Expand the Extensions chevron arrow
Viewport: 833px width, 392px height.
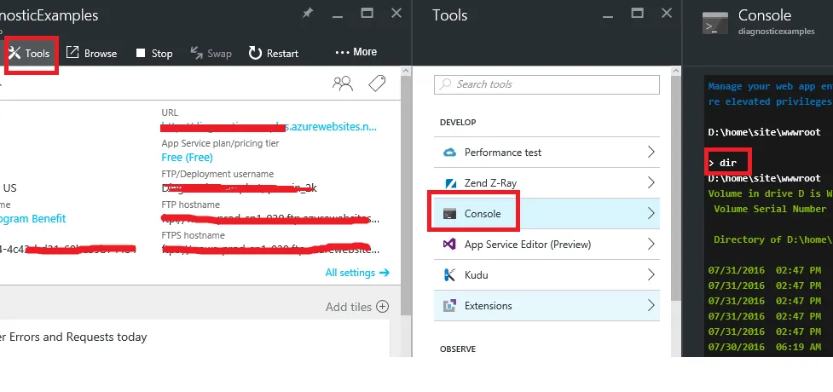[651, 306]
